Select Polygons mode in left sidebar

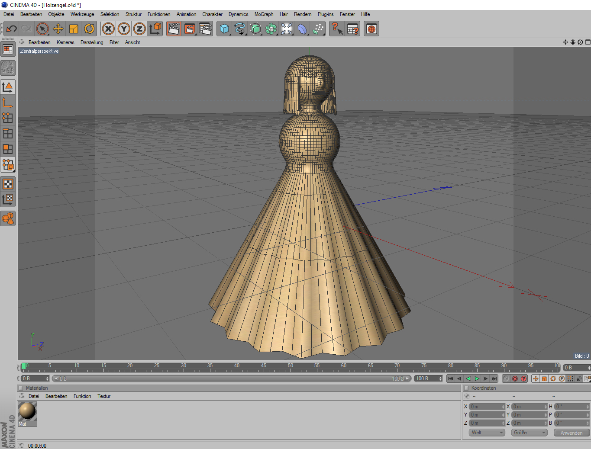[x=8, y=149]
